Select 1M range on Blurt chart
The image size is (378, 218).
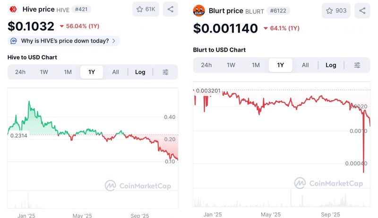[256, 65]
